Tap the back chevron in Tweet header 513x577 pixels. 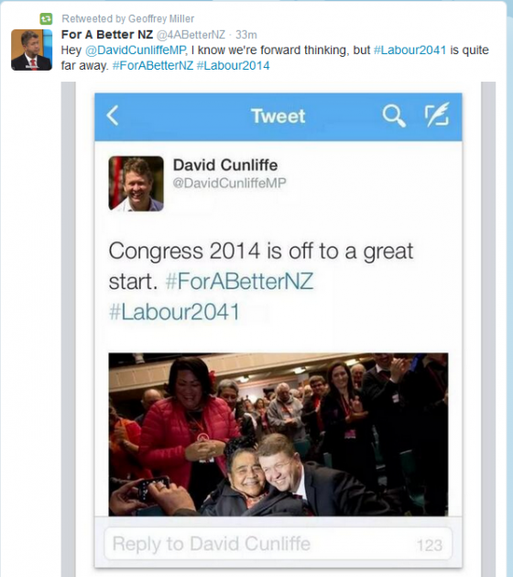[x=113, y=116]
